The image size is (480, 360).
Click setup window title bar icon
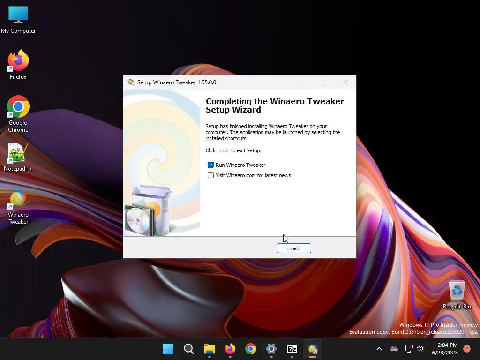point(131,82)
